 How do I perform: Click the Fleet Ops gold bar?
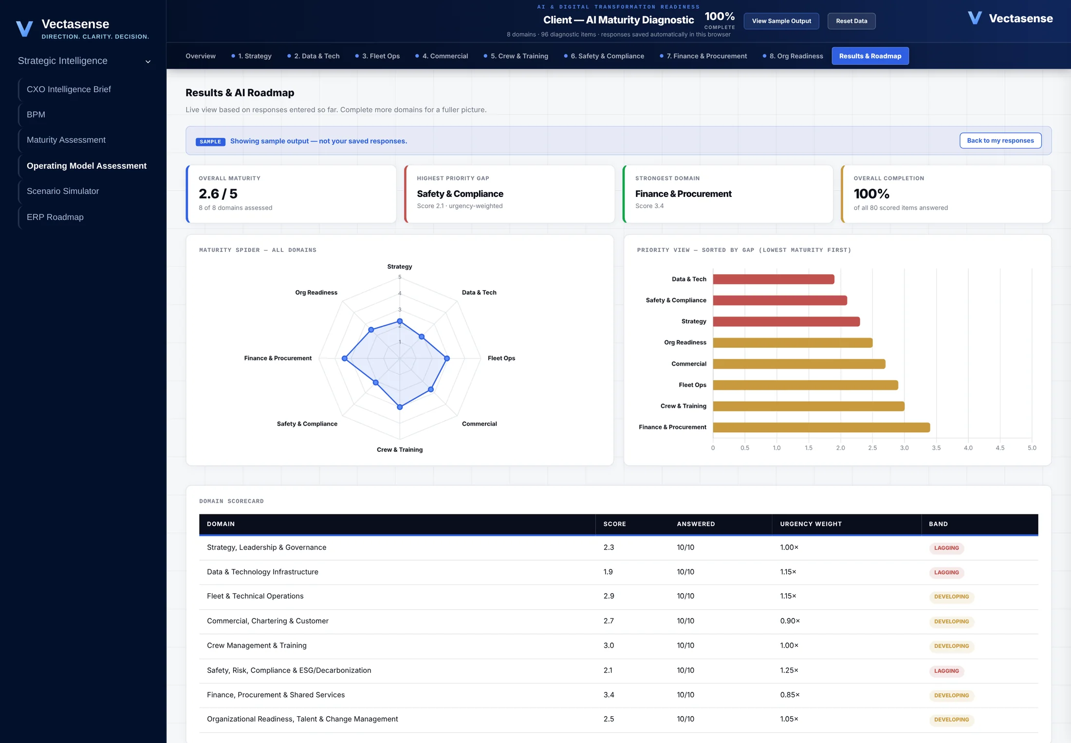[805, 385]
